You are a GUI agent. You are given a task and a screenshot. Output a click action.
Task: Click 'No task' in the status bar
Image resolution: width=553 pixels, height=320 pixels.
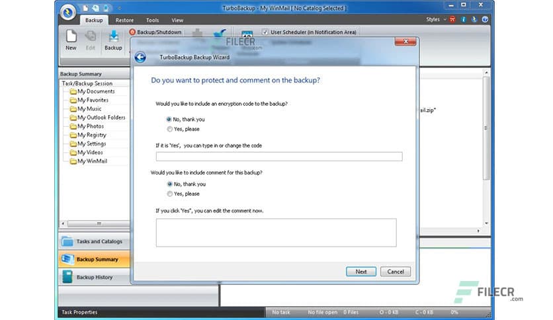pyautogui.click(x=280, y=312)
